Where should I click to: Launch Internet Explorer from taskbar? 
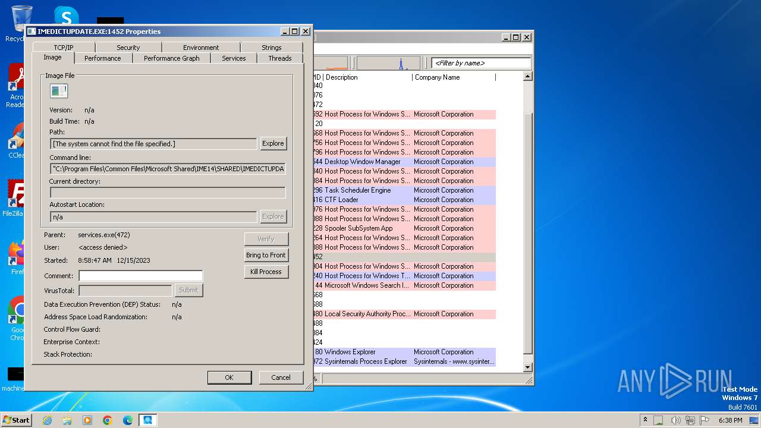47,420
